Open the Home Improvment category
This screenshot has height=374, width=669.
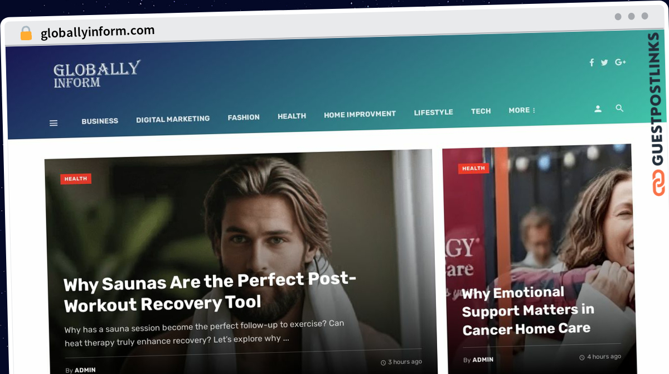(x=360, y=114)
